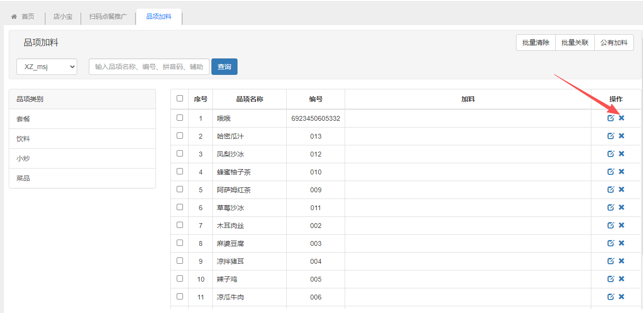Viewport: 643px width, 313px height.
Task: Click edit icon for 麻婆豆腐 row
Action: (611, 243)
